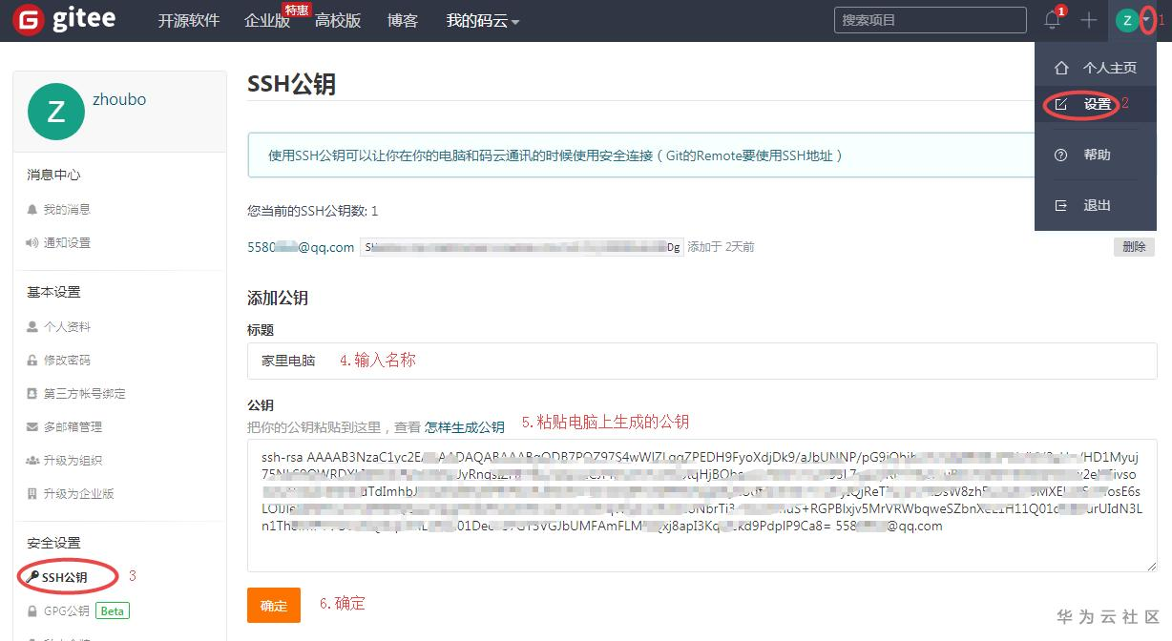Click the large Z profile avatar
The image size is (1172, 641).
tap(56, 112)
